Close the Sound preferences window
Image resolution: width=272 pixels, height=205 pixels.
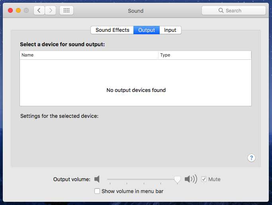coord(10,11)
